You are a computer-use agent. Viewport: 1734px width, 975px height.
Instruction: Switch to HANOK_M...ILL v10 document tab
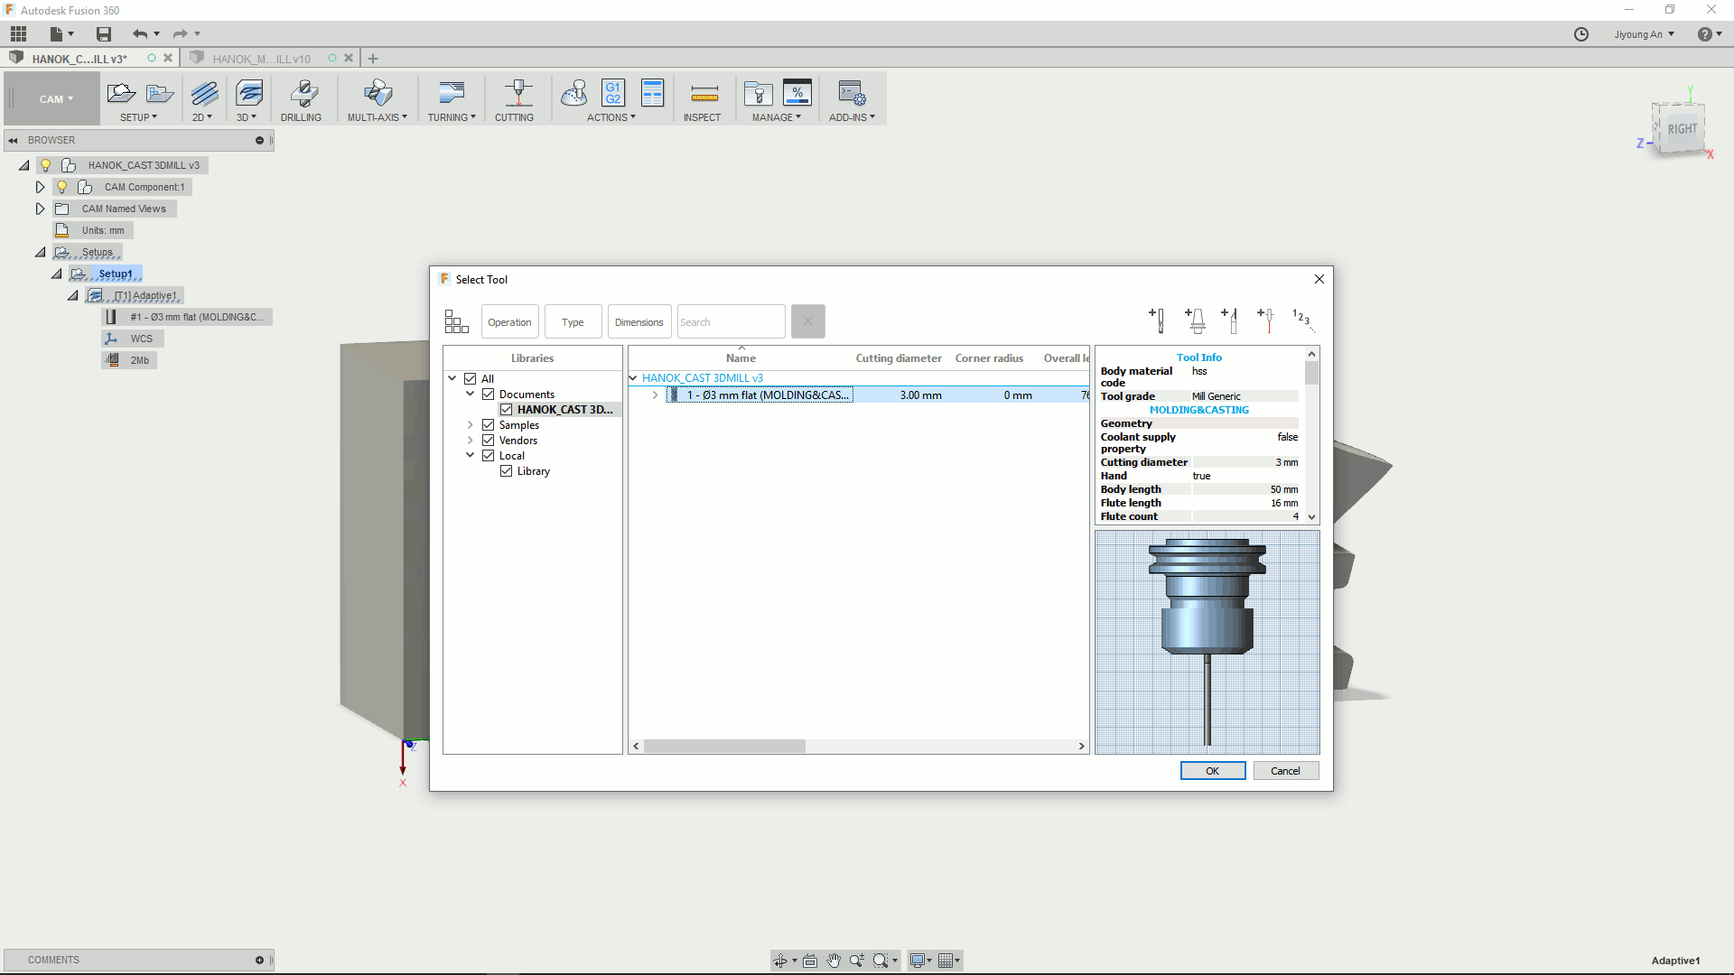(x=262, y=59)
